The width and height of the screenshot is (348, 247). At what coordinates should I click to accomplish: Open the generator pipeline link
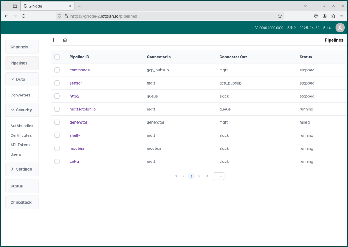coord(79,122)
